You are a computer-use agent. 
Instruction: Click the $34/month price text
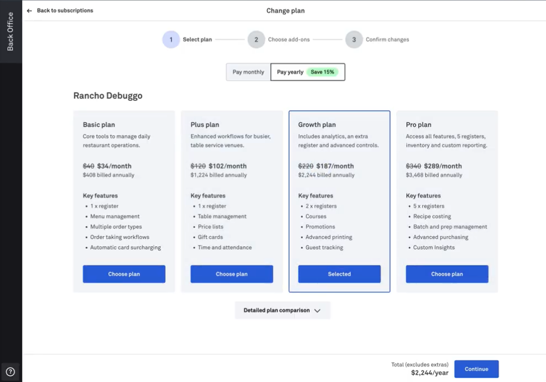(114, 166)
